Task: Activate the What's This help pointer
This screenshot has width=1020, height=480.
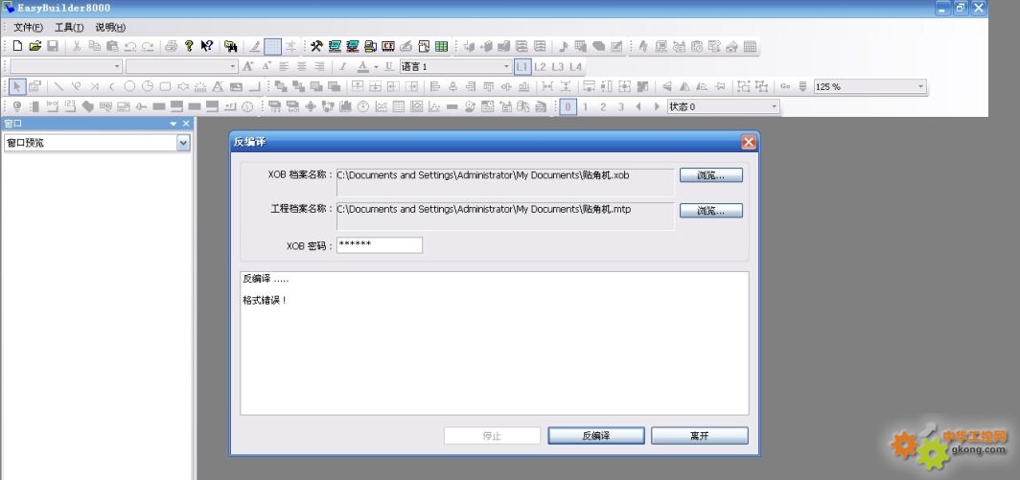Action: point(207,46)
